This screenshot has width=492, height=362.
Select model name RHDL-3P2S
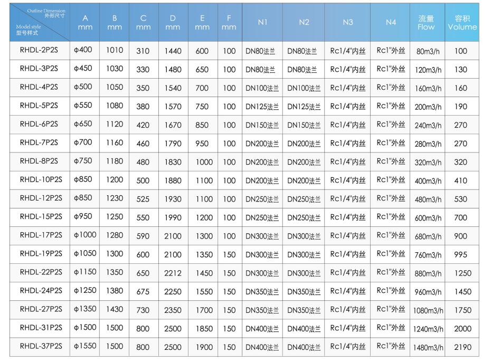click(x=39, y=69)
